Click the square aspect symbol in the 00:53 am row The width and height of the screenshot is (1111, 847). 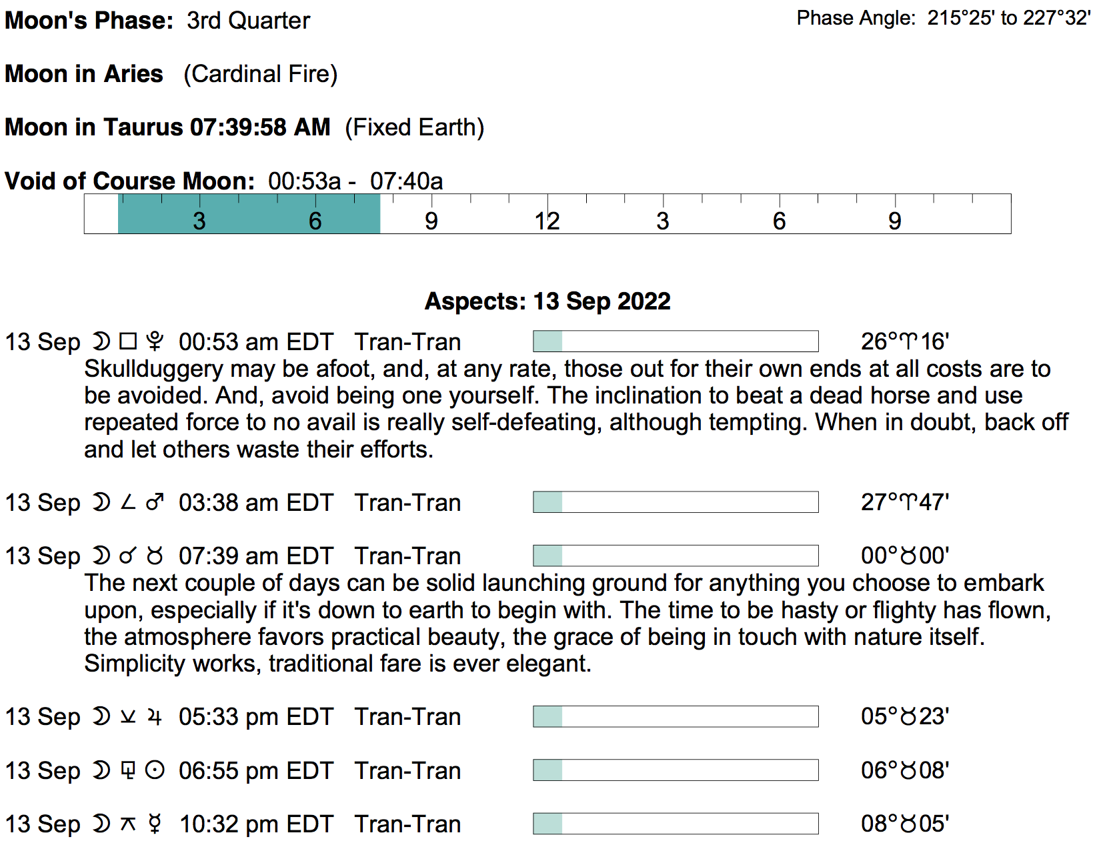[x=128, y=341]
